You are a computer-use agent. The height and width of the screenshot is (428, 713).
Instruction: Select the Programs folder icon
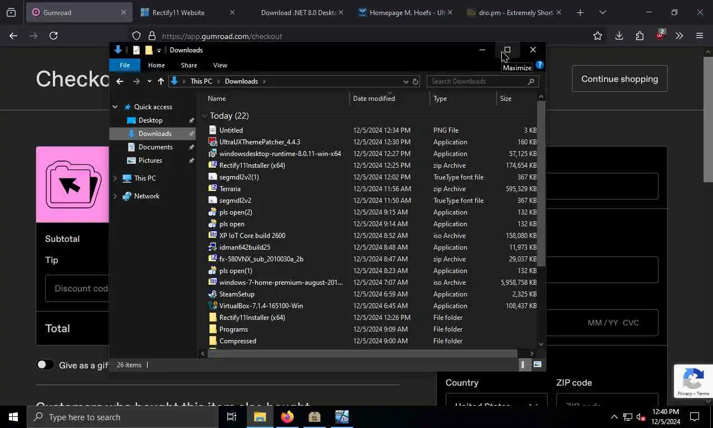(212, 329)
